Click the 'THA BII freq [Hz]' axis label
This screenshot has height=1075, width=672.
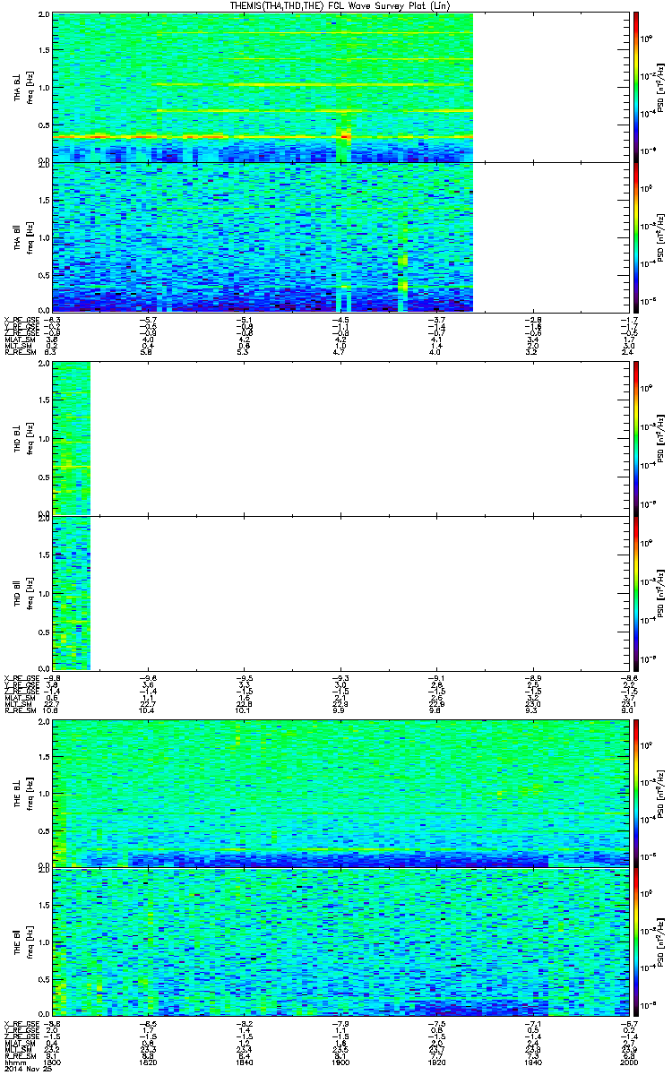(23, 236)
